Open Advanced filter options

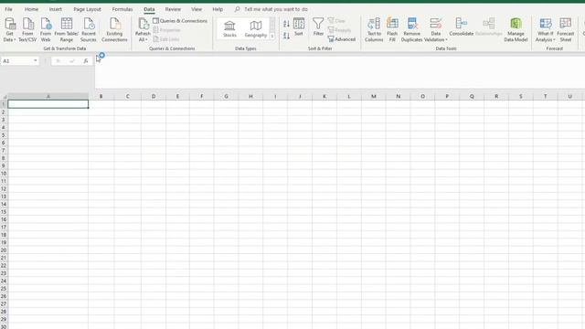coord(341,39)
